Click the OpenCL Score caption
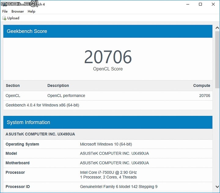 (x=108, y=69)
